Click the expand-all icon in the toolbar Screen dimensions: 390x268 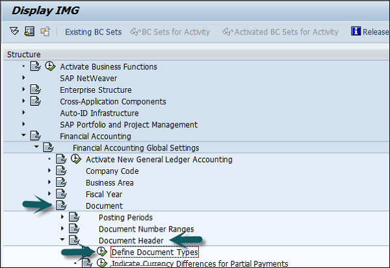pos(14,31)
